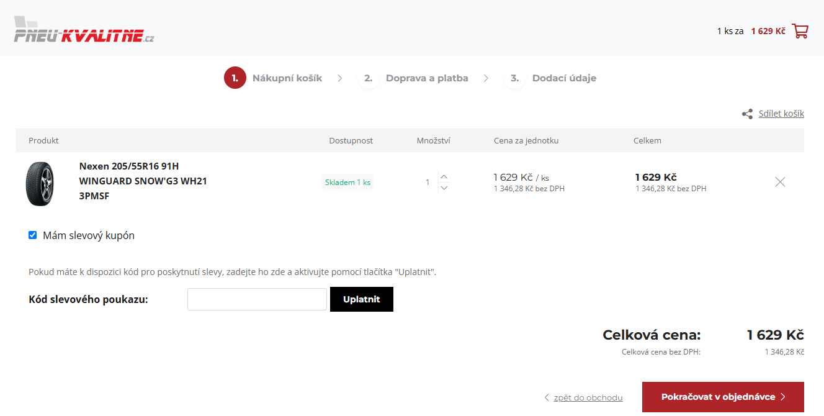Click the share icon beside Sdílet košík
The image size is (824, 416).
747,114
